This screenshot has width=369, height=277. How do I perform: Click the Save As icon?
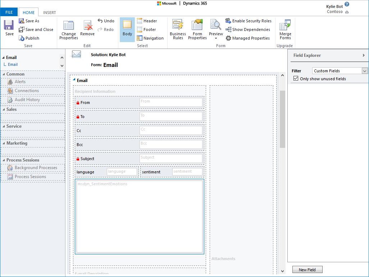[x=22, y=21]
